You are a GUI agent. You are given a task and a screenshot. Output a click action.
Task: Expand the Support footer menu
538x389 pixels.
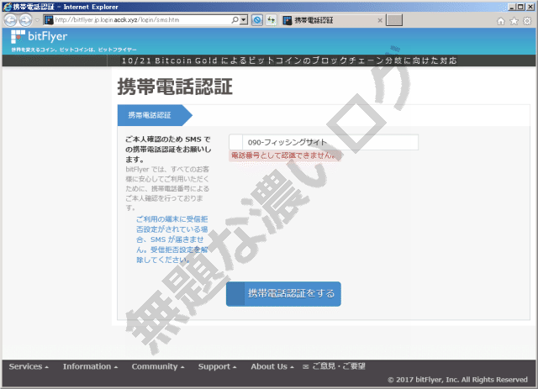point(217,366)
